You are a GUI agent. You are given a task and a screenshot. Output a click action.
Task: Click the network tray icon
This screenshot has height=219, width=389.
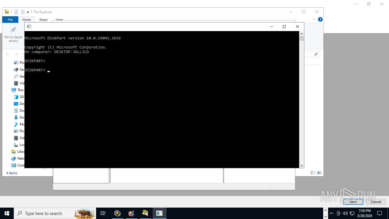tap(352, 213)
